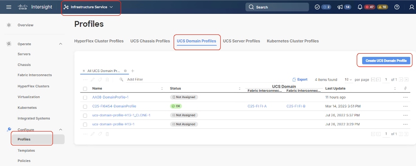
Task: Open the Status column options menu
Action: [240, 89]
